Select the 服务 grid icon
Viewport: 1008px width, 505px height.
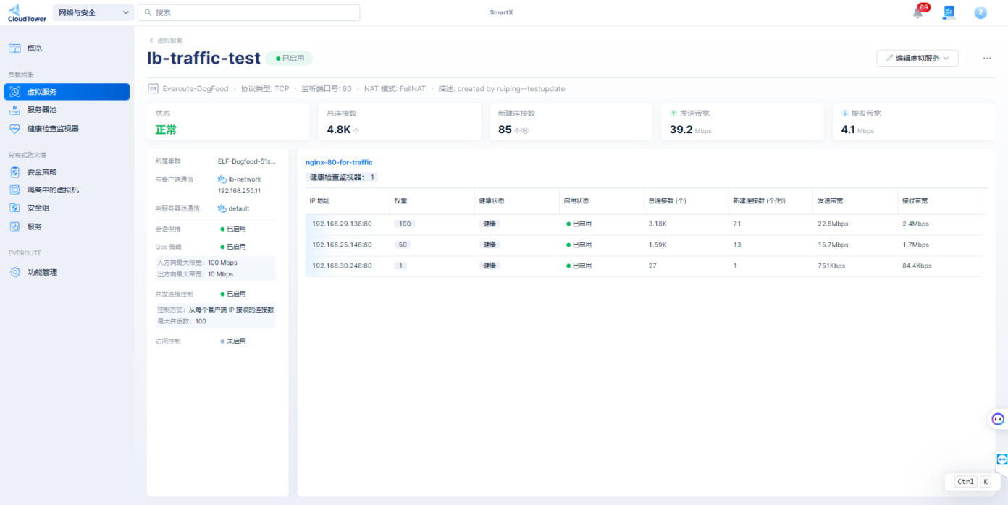click(16, 225)
